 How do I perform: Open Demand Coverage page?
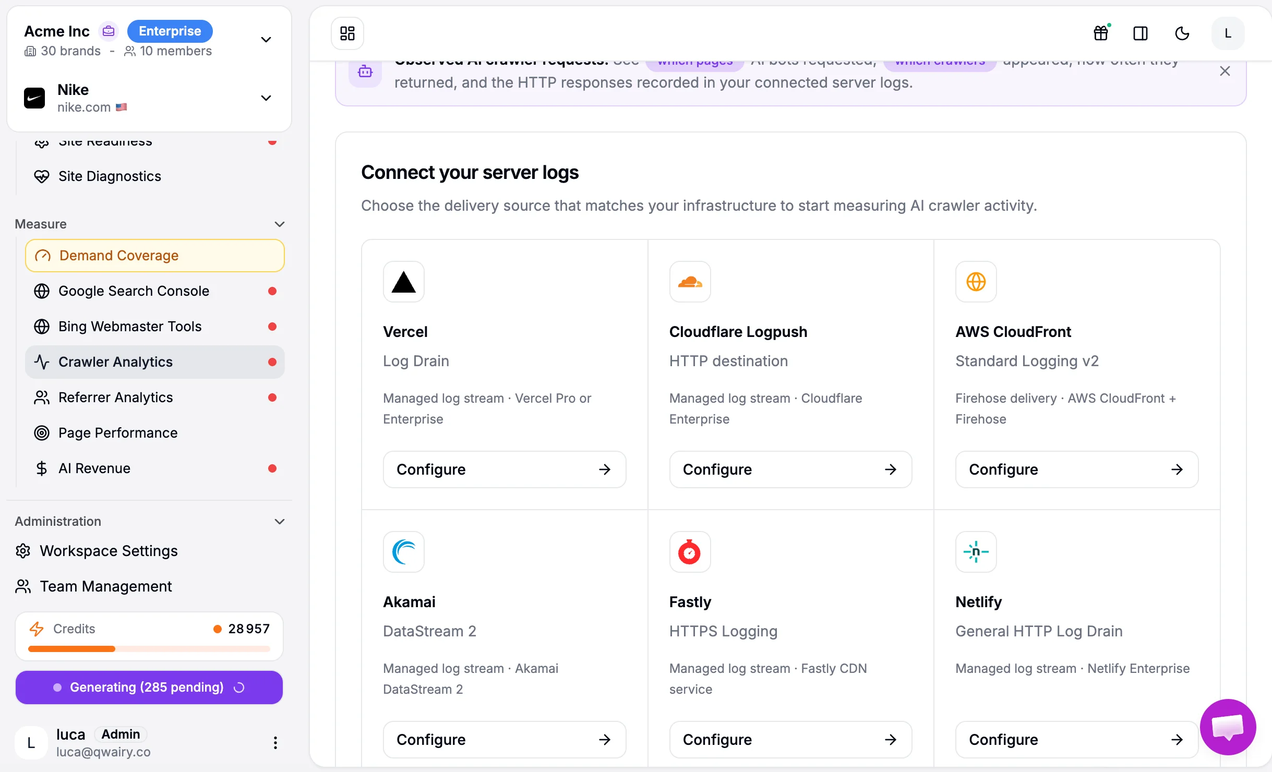pos(155,256)
